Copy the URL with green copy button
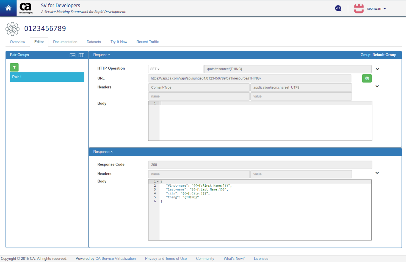Screen dimensions: 406x262 (x=367, y=78)
